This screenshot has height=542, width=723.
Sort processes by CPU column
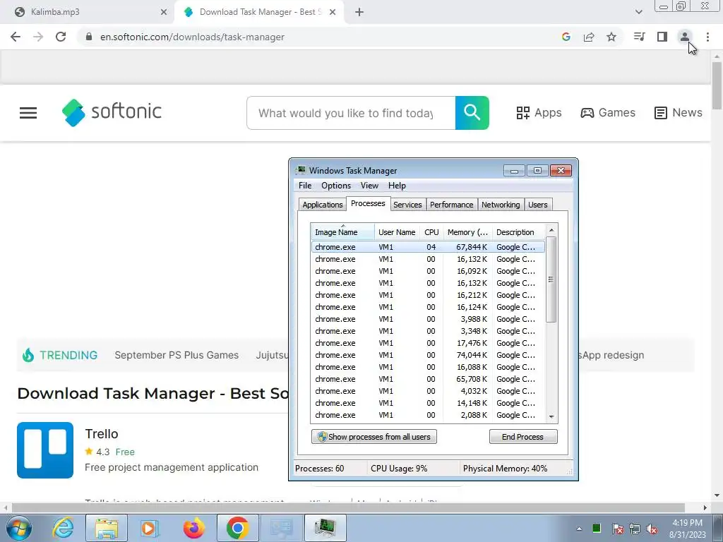tap(431, 232)
